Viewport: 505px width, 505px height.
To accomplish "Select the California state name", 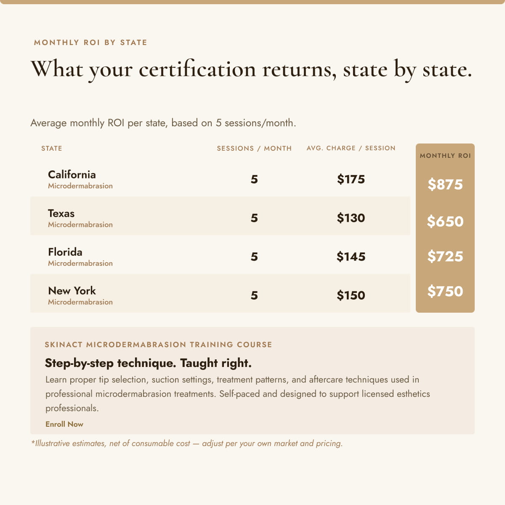I will point(72,175).
